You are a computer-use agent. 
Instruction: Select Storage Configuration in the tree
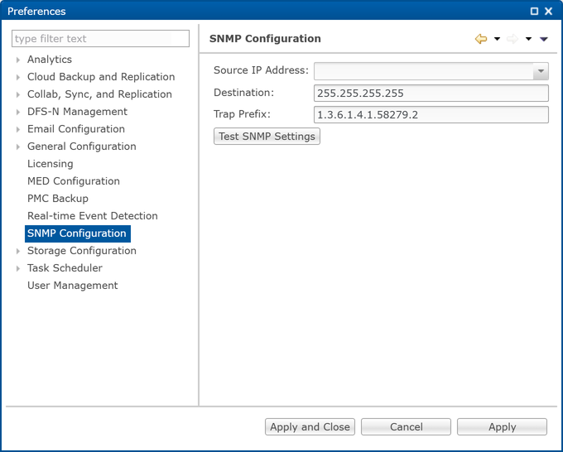tap(82, 251)
